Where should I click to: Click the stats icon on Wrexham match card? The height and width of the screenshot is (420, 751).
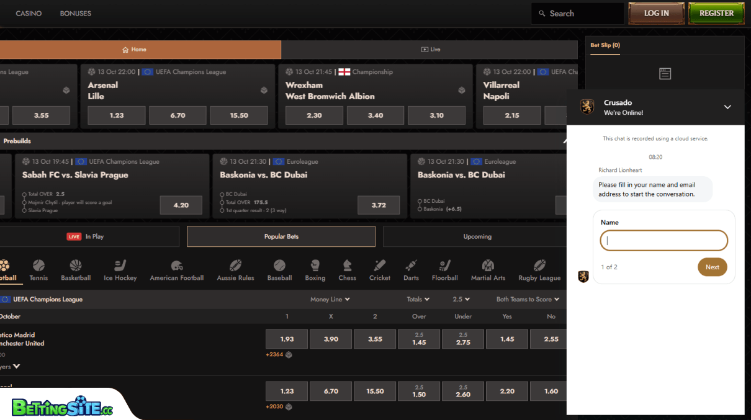(462, 90)
